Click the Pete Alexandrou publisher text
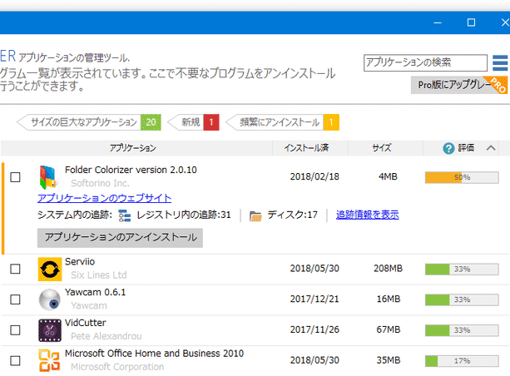This screenshot has width=510, height=376. (x=106, y=336)
